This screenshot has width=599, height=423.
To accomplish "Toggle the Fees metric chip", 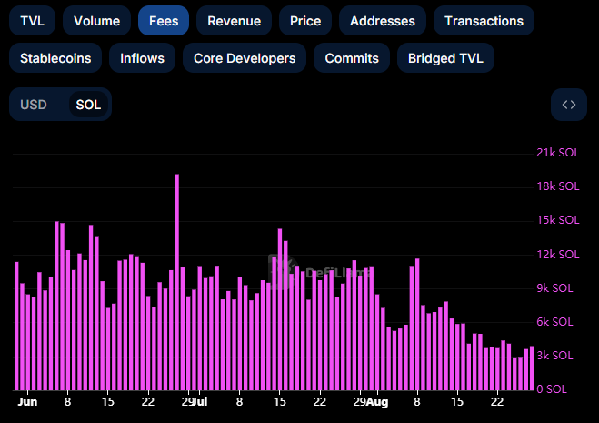I will 164,20.
